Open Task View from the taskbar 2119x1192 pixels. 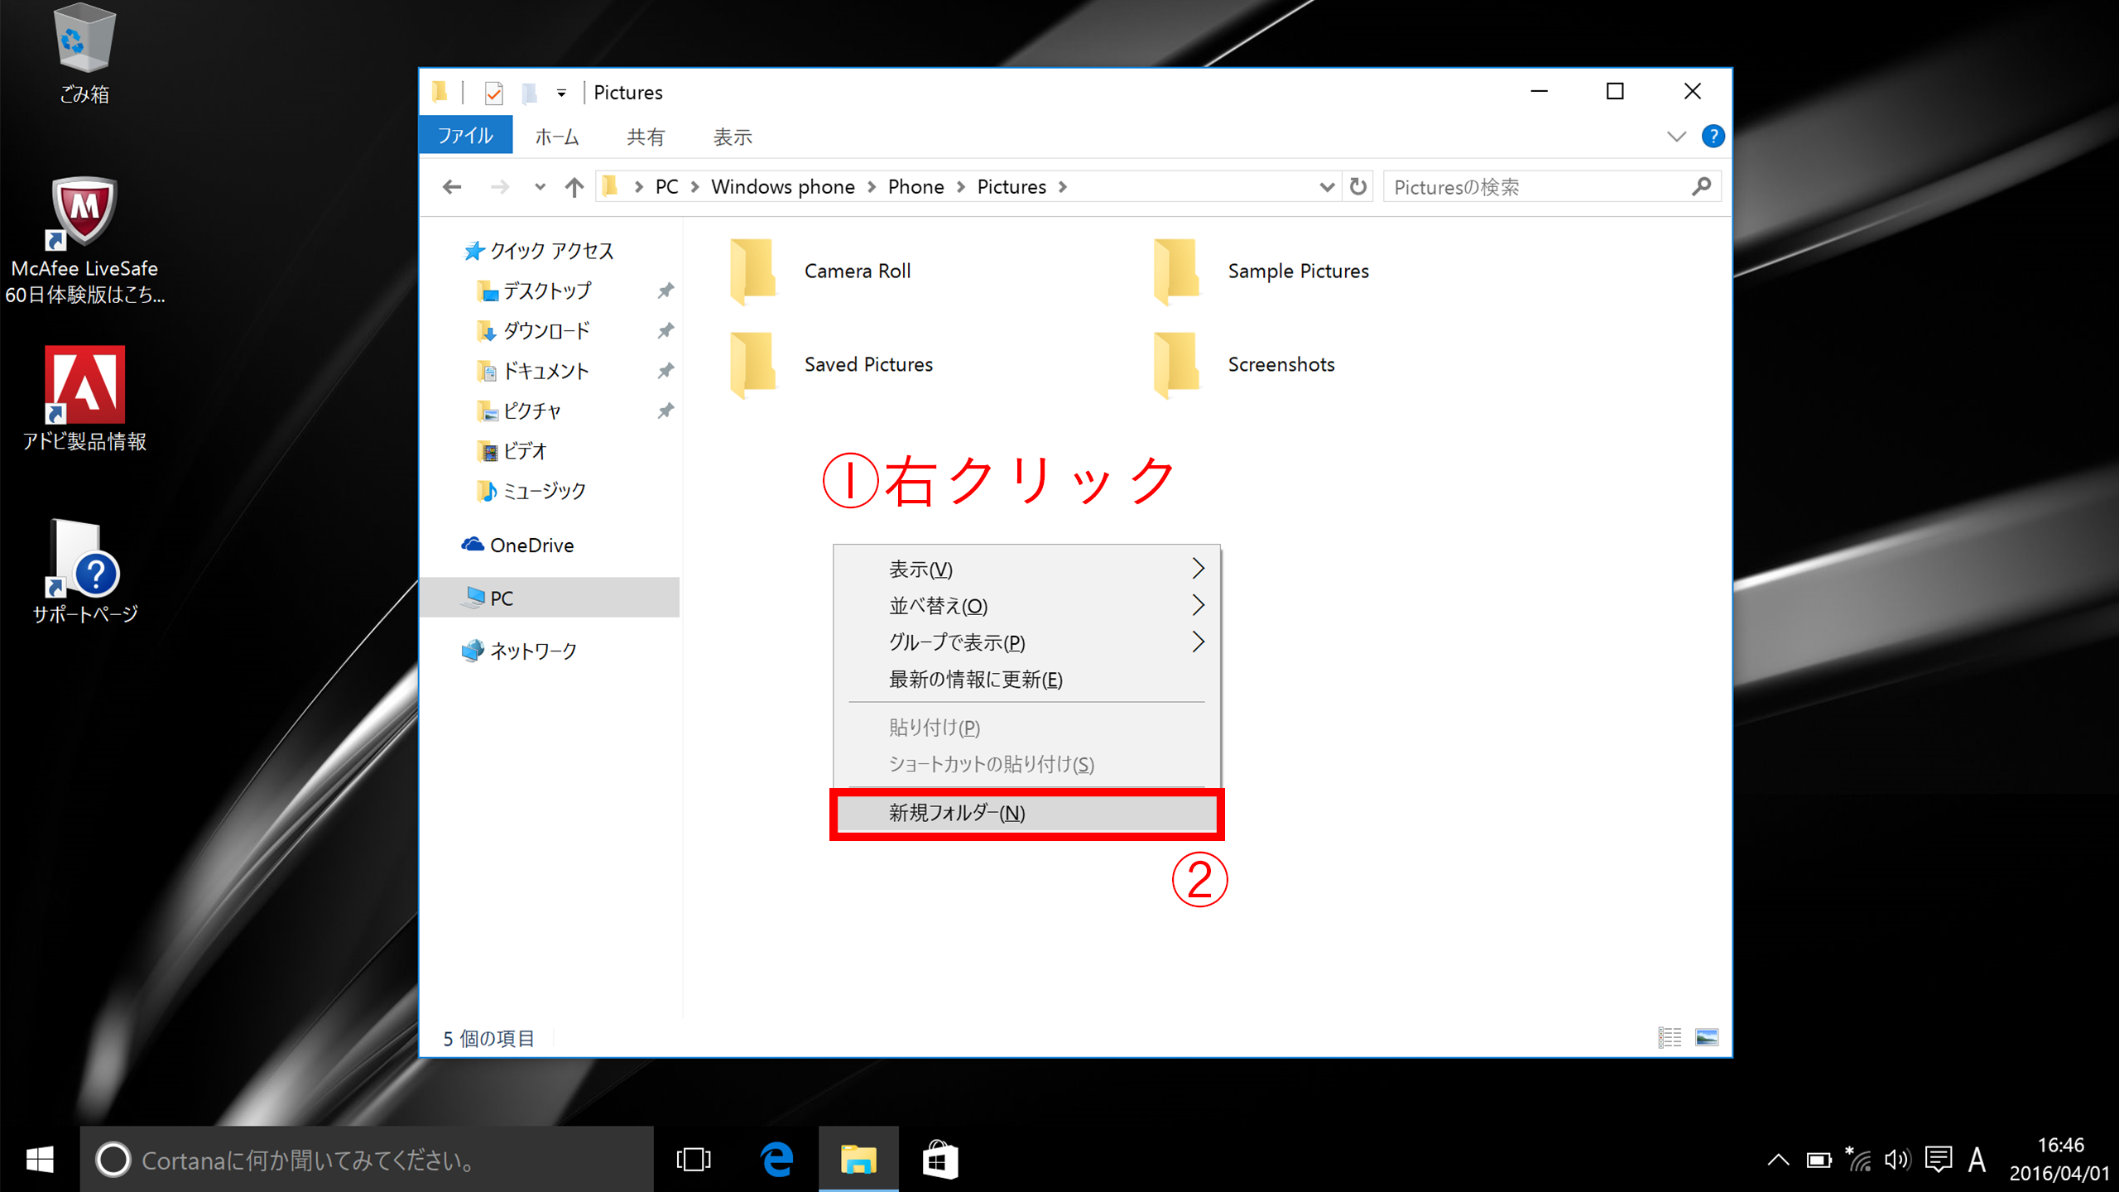694,1159
